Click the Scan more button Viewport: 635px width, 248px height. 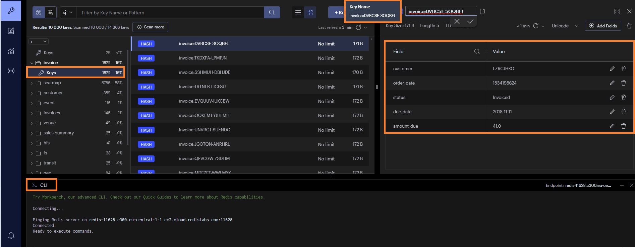pyautogui.click(x=150, y=27)
